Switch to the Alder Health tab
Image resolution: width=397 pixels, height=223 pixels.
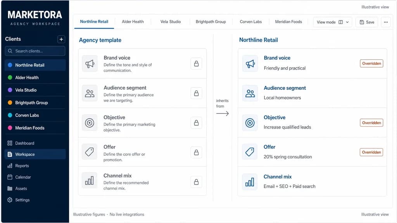click(x=133, y=22)
